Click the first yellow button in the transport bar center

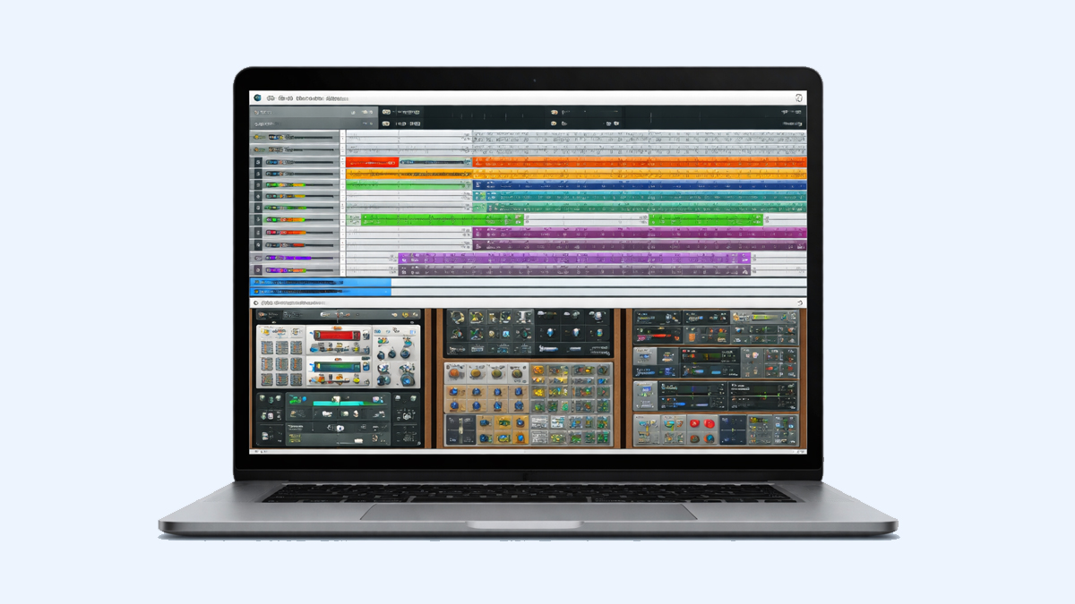tap(386, 112)
